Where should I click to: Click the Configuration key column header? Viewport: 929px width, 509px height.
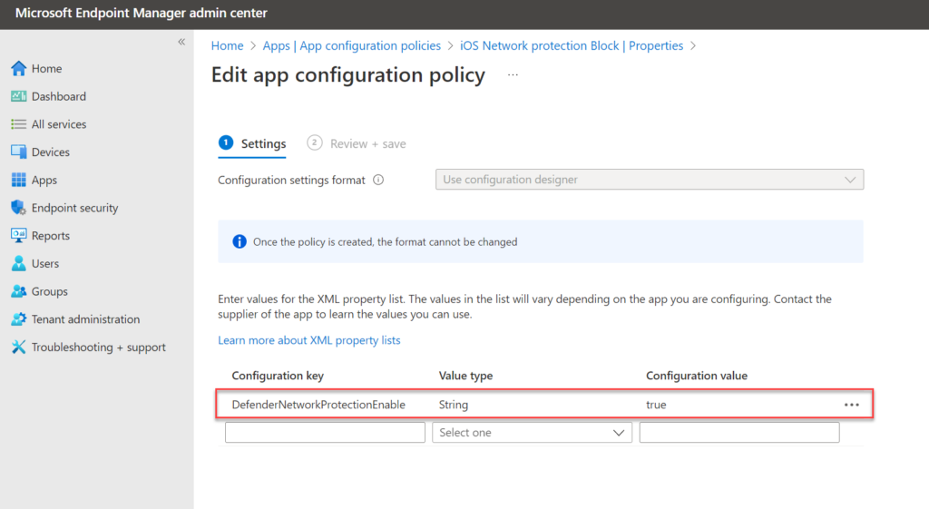tap(278, 376)
